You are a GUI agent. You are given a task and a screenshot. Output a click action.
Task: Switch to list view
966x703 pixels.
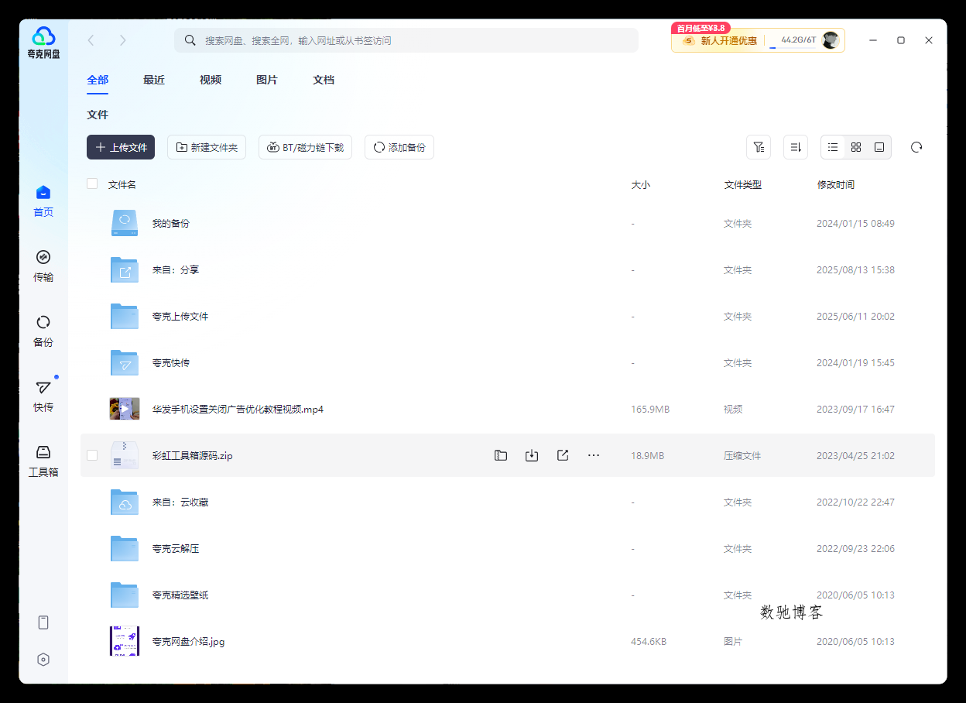coord(833,147)
